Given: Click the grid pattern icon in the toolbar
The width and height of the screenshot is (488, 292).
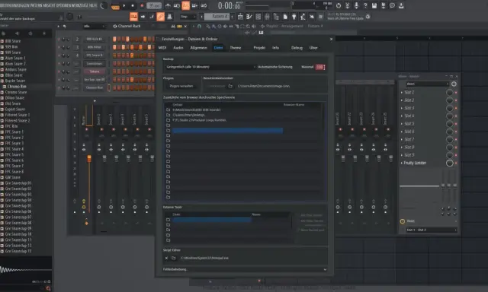Looking at the screenshot, I should click(x=258, y=17).
